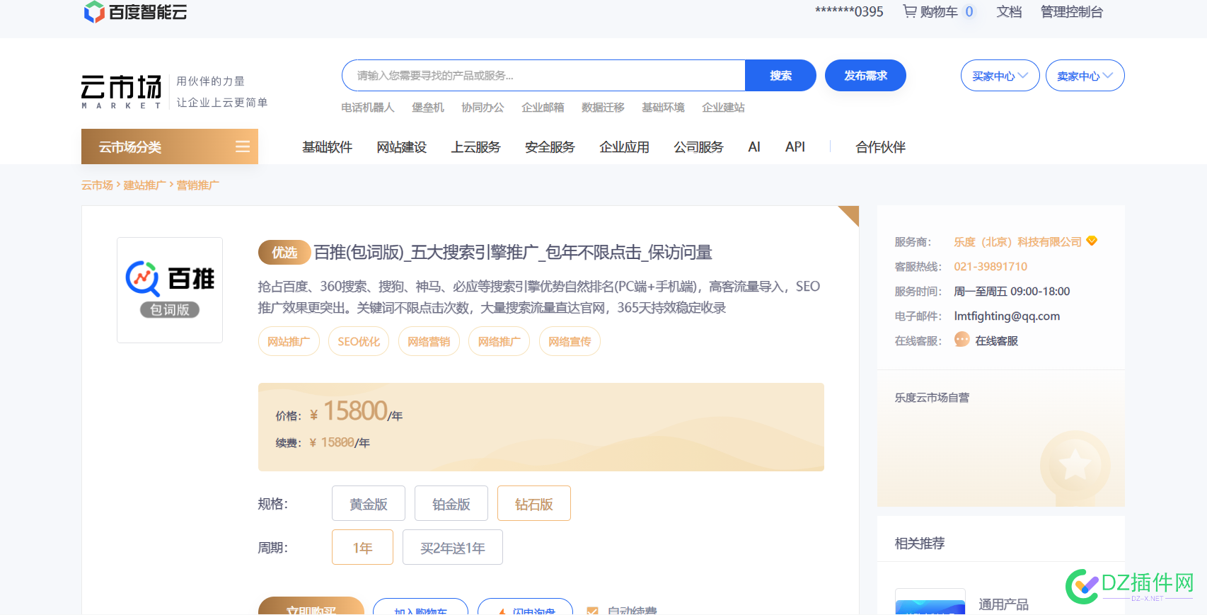Click the 购物车 link
The height and width of the screenshot is (615, 1207).
coord(940,11)
